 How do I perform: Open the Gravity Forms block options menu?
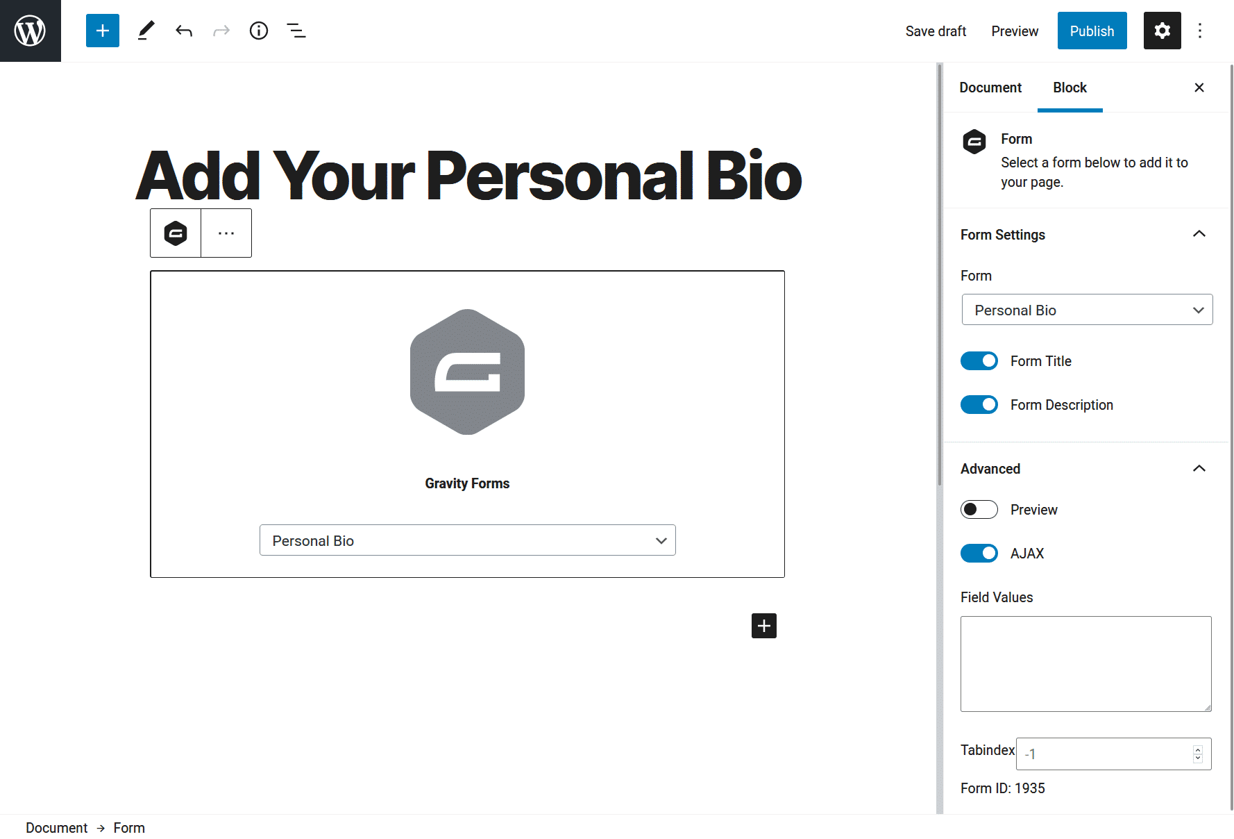point(226,233)
